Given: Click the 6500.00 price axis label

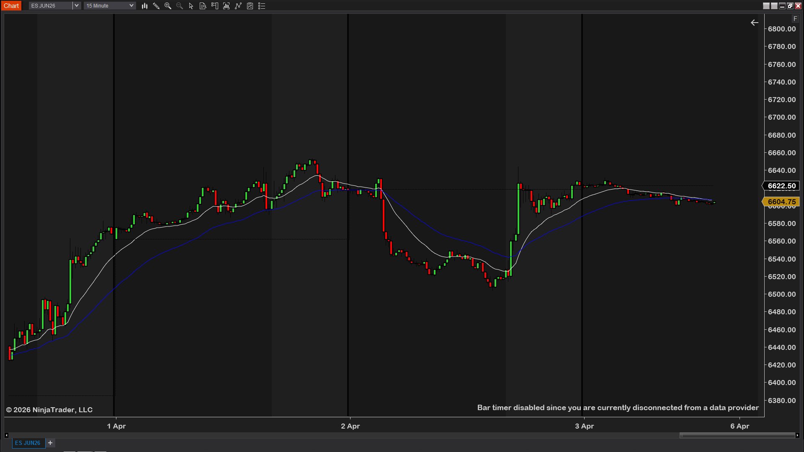Looking at the screenshot, I should pyautogui.click(x=781, y=294).
